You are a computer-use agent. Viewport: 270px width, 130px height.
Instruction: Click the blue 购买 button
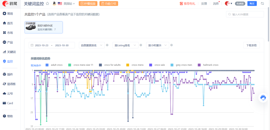[x=252, y=3]
